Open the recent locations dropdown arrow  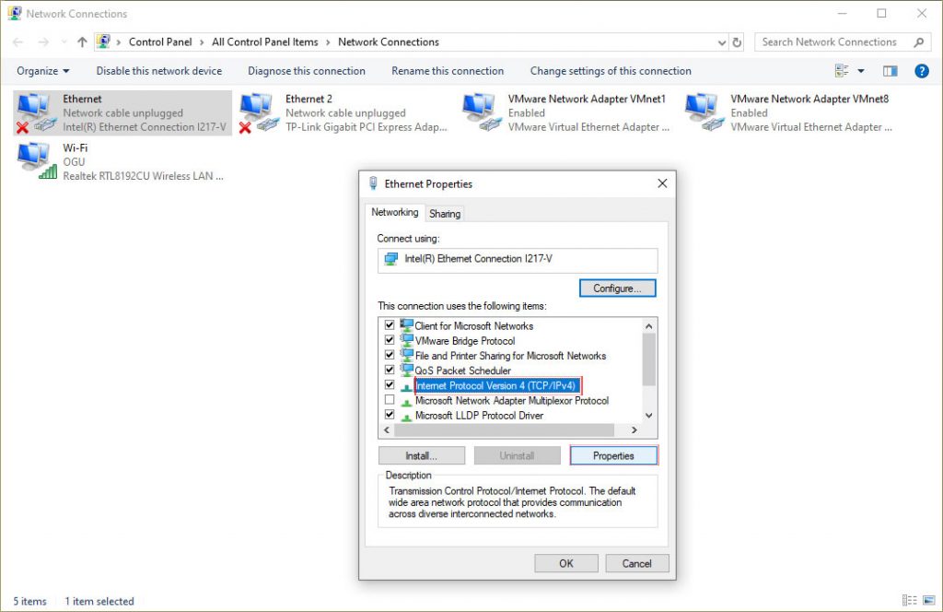pos(64,42)
